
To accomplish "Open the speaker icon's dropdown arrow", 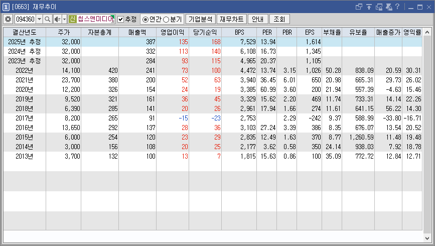I will [x=64, y=19].
